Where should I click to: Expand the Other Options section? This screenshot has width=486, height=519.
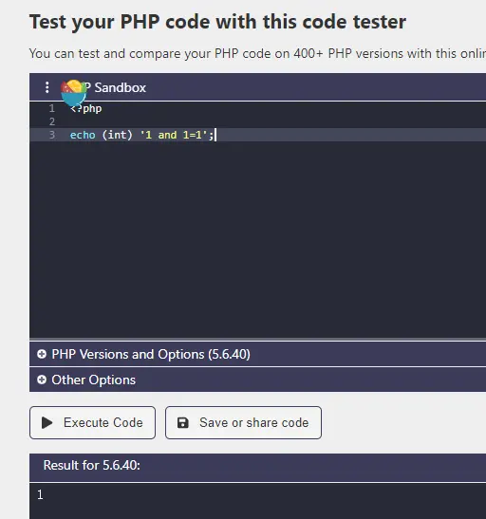click(x=257, y=380)
